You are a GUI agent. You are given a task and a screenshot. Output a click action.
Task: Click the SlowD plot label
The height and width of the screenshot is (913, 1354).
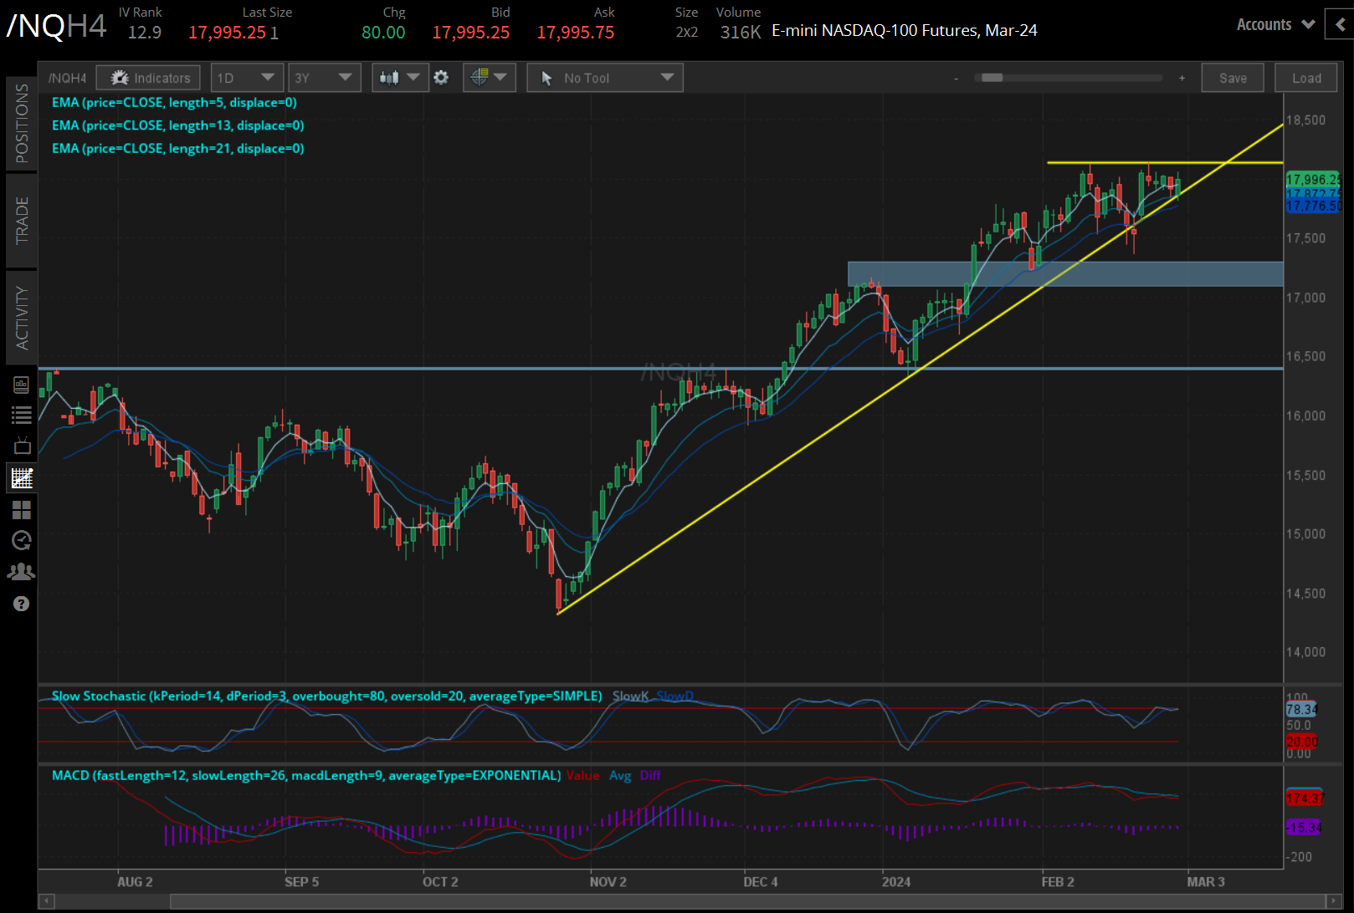(675, 696)
